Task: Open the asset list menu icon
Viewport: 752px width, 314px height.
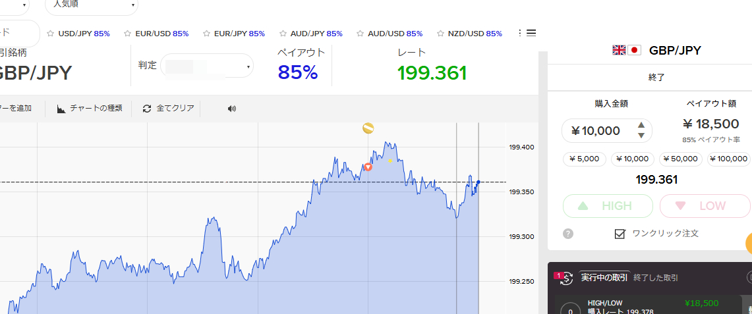Action: coord(531,33)
